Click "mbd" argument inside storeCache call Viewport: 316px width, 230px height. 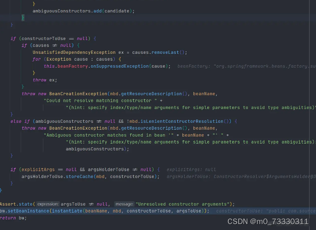pyautogui.click(x=100, y=177)
